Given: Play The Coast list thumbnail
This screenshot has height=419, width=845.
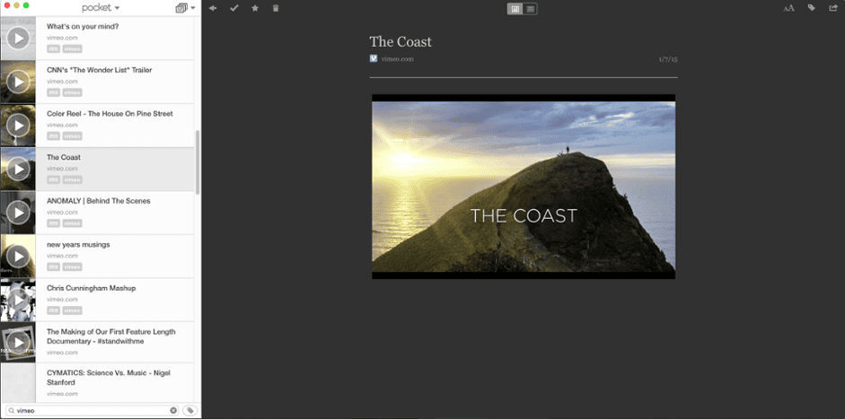Looking at the screenshot, I should (18, 169).
